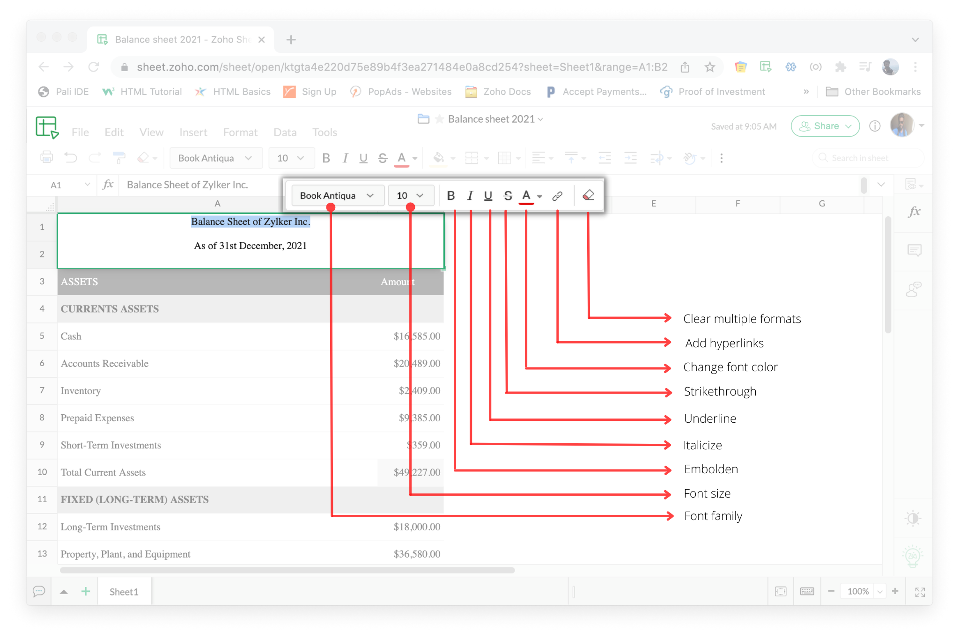
Task: Expand the 100% zoom level dropdown
Action: click(880, 592)
